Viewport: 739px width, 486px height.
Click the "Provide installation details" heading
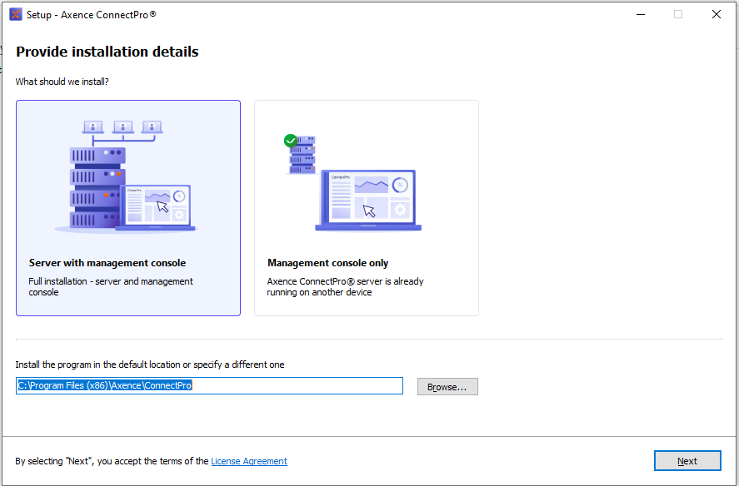(107, 52)
